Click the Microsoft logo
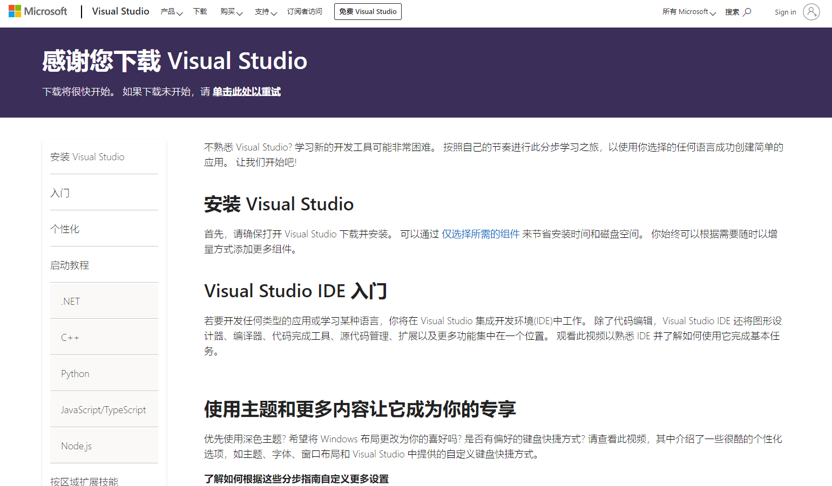The height and width of the screenshot is (486, 832). (38, 11)
